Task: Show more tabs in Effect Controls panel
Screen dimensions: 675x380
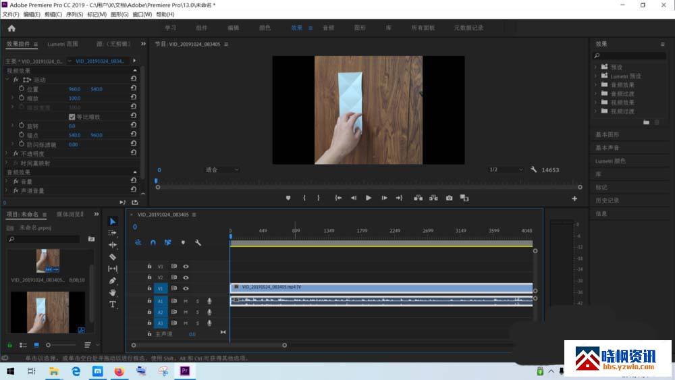Action: point(143,44)
